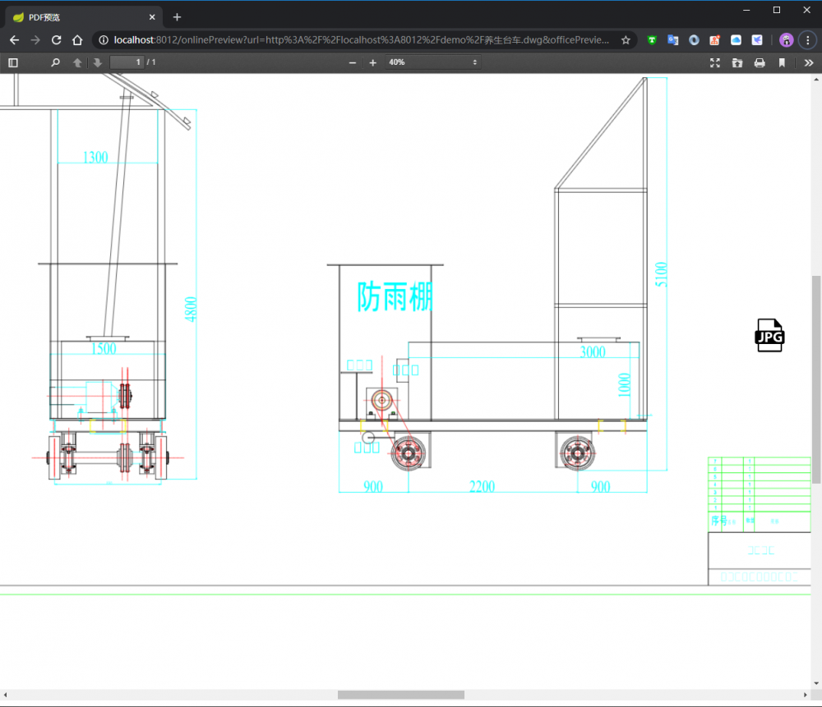Go to previous page arrow

(x=77, y=62)
